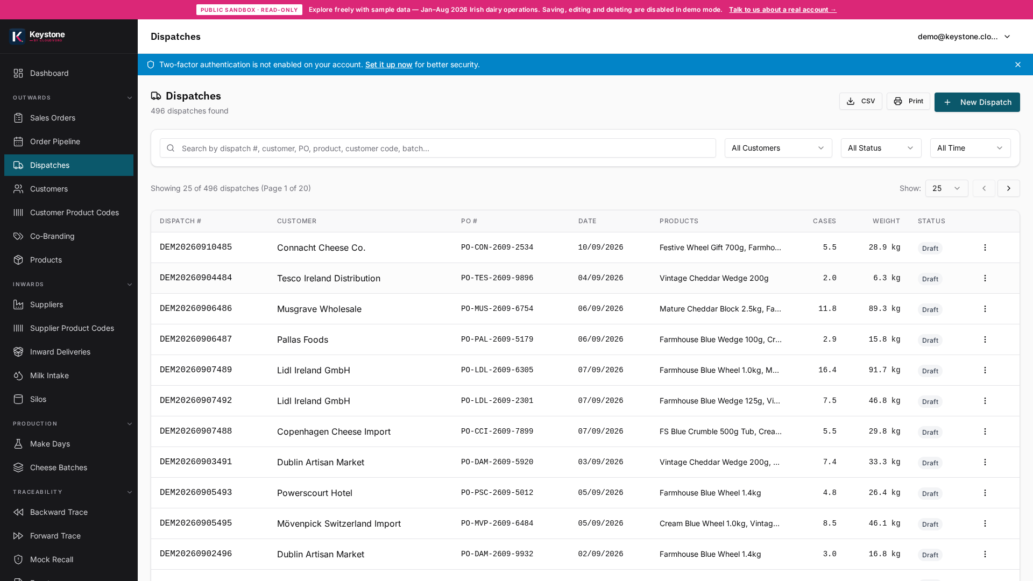This screenshot has width=1033, height=581.
Task: Go to Sales Orders page
Action: 69,118
